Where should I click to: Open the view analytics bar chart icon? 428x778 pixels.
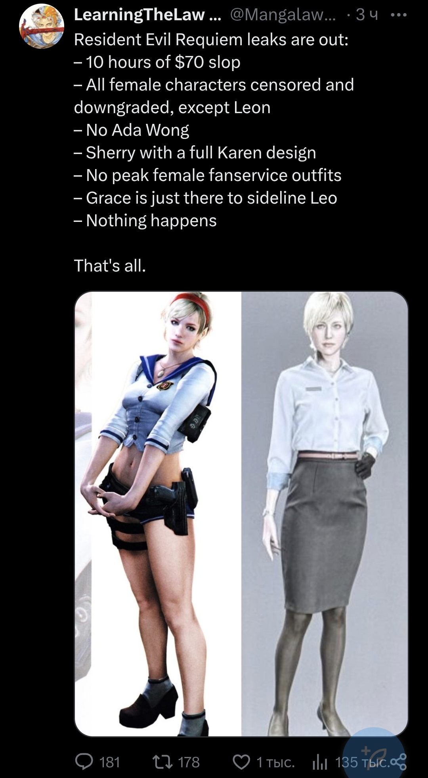point(320,762)
